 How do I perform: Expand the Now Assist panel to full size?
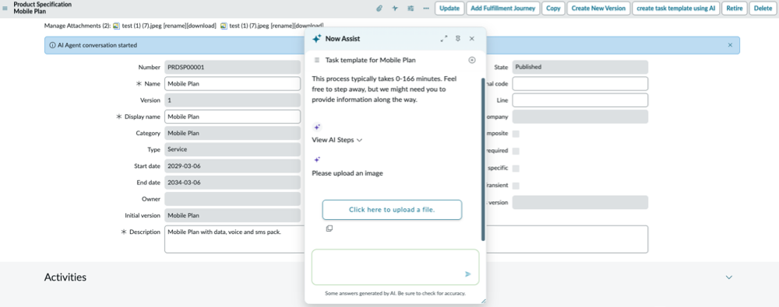pos(444,39)
